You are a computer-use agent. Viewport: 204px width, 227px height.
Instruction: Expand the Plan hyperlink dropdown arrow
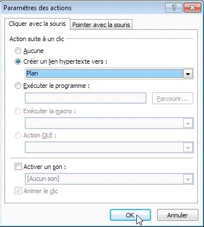point(188,74)
